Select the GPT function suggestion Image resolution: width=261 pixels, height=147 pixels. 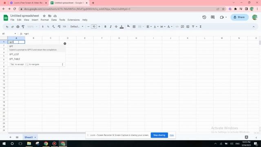click(x=36, y=48)
